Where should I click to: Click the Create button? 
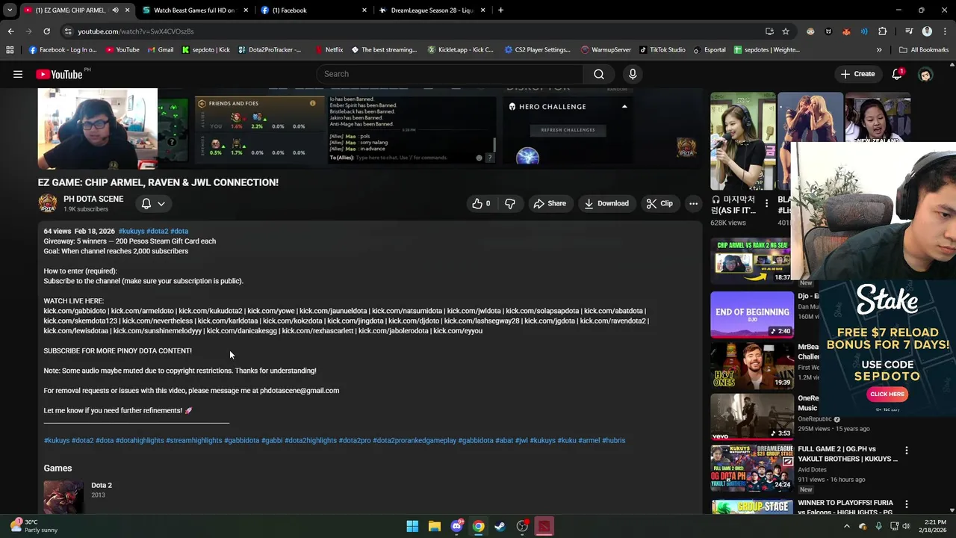tap(857, 74)
